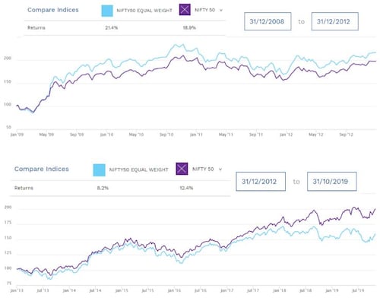Select the light blue swatch in bottom chart legend
The height and width of the screenshot is (298, 380).
point(99,170)
